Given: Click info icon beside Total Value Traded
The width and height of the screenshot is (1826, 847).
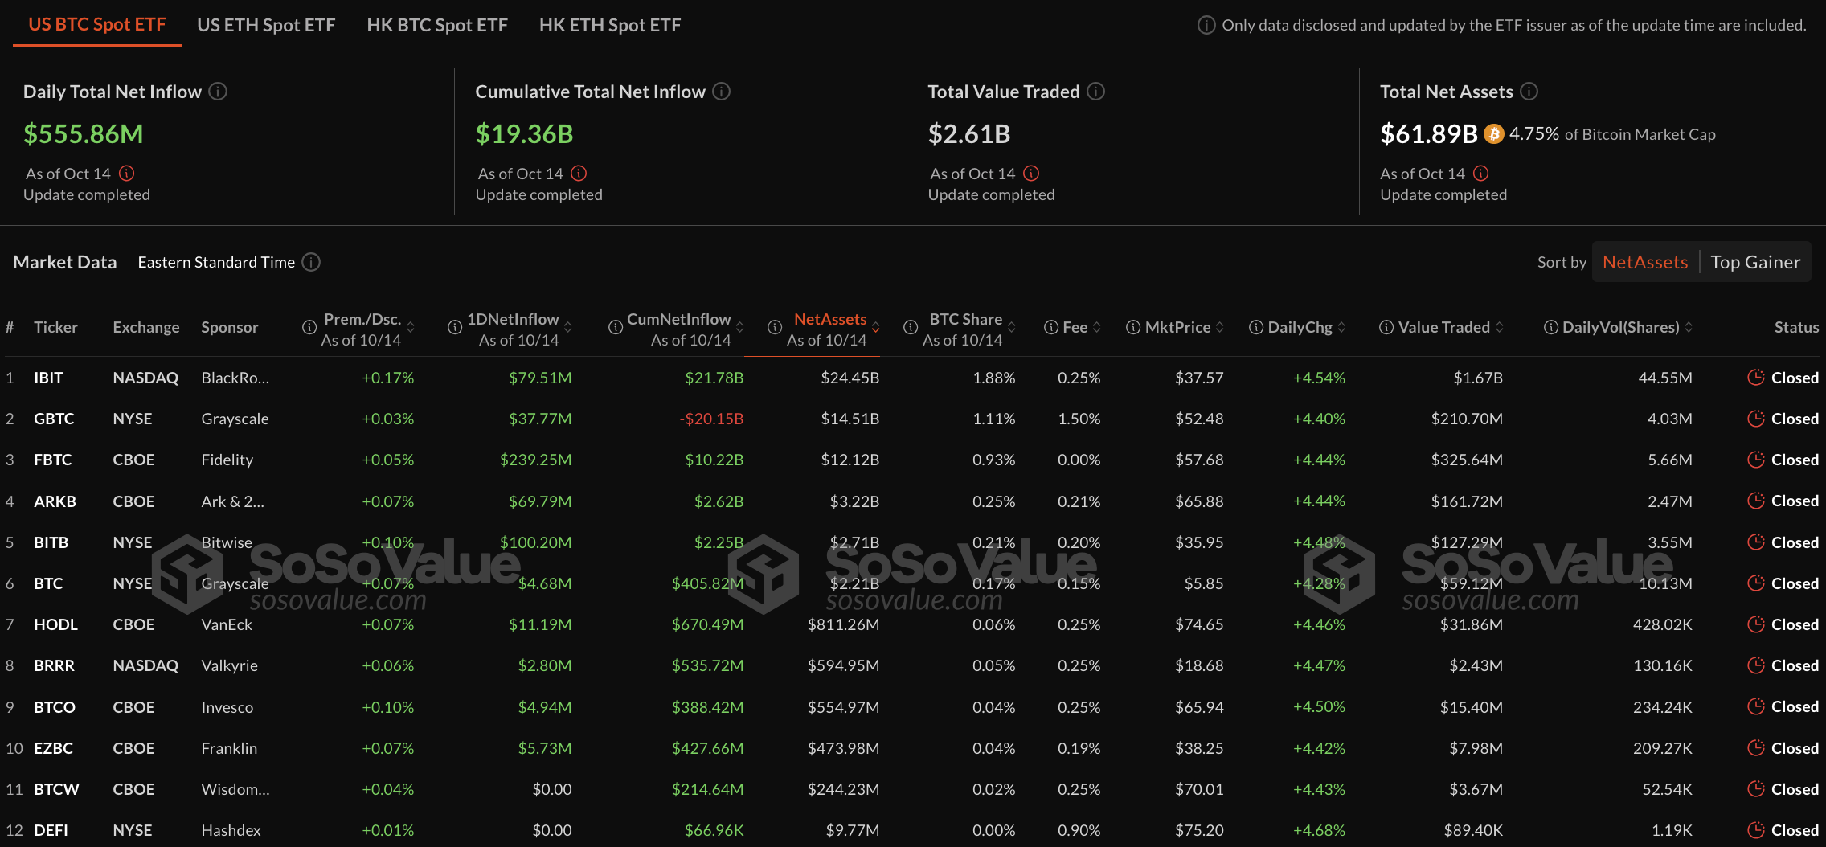Looking at the screenshot, I should coord(1096,92).
